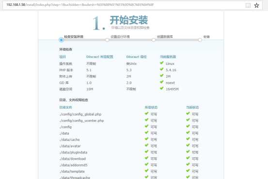
Task: Click current-status check for config_global.php
Action: pos(188,114)
